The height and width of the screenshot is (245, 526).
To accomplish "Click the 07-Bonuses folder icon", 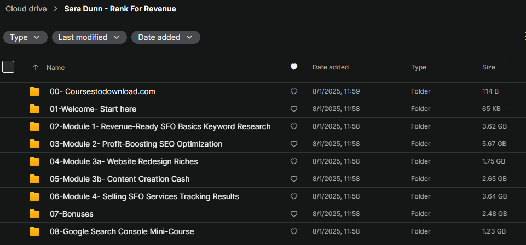I will point(34,214).
